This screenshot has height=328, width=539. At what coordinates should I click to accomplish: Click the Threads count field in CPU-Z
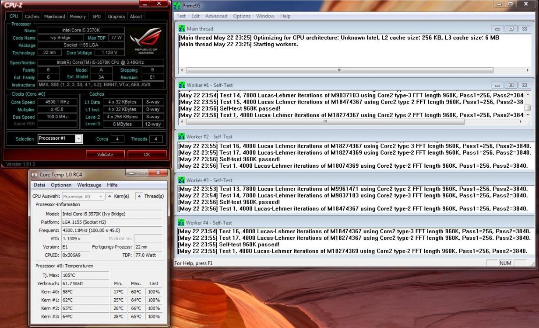tap(156, 139)
